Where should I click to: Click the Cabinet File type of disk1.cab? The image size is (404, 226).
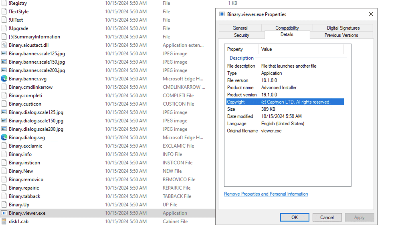tap(175, 221)
